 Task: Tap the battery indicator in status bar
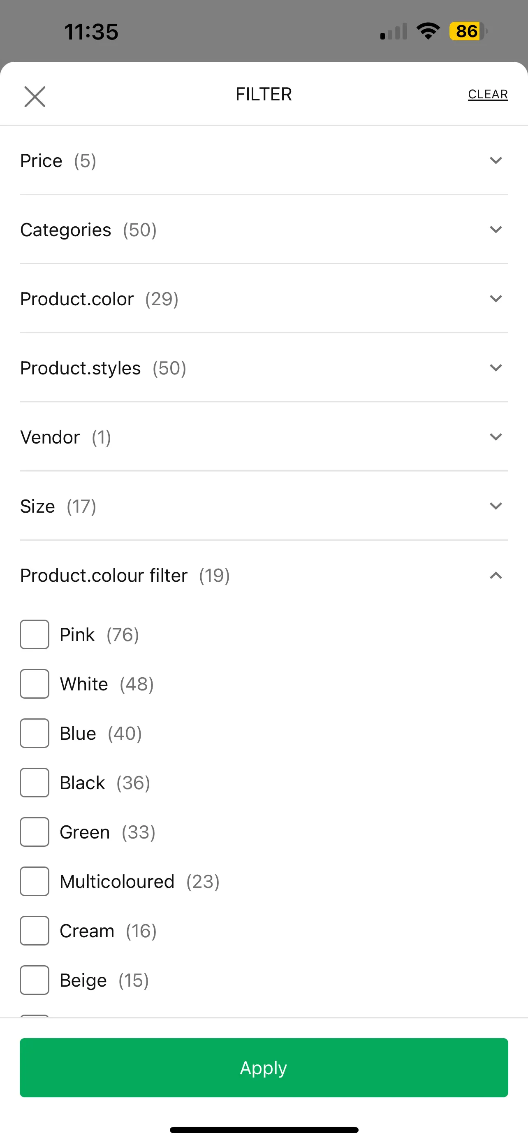468,31
